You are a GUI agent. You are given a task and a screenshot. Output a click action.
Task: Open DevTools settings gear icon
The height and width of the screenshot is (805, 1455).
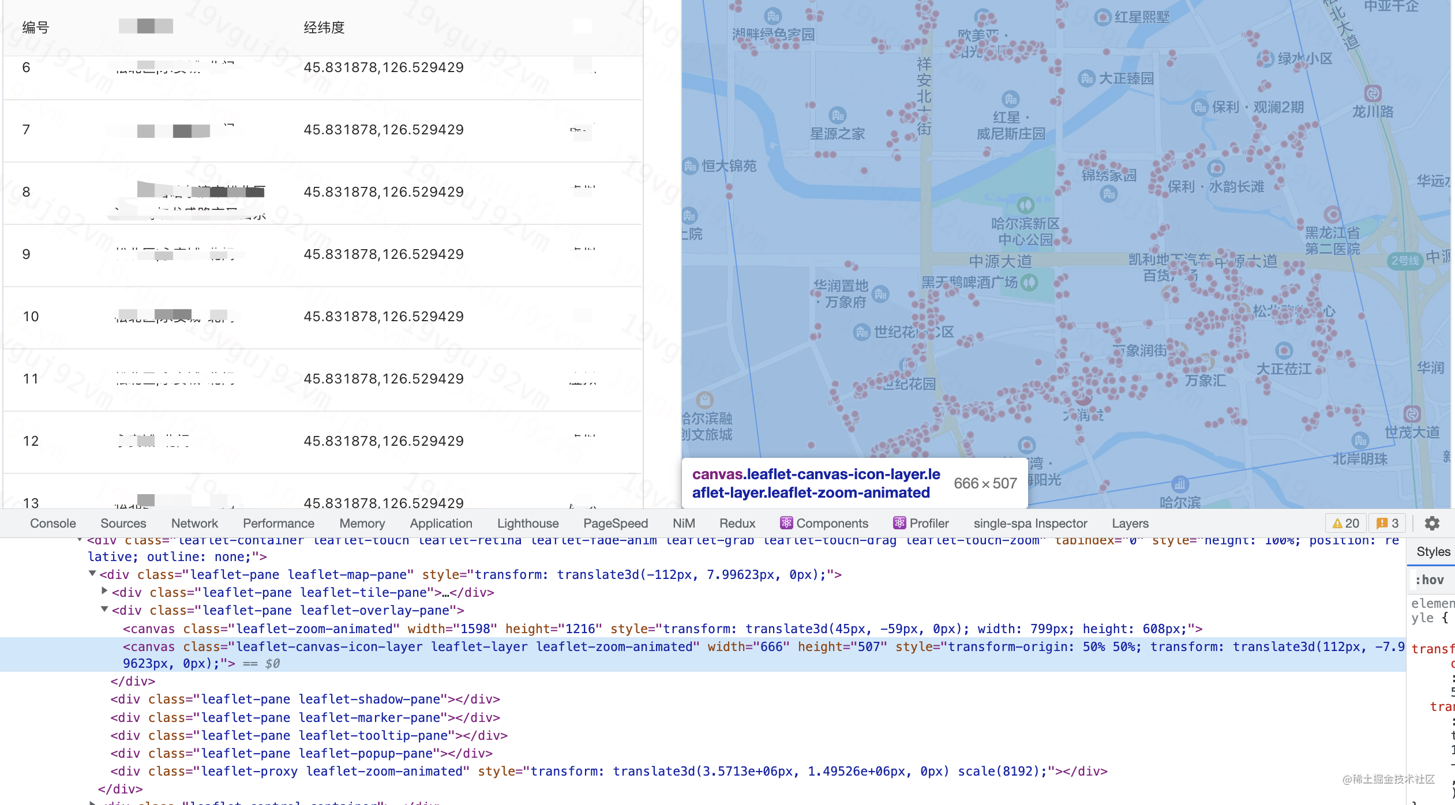pos(1432,523)
